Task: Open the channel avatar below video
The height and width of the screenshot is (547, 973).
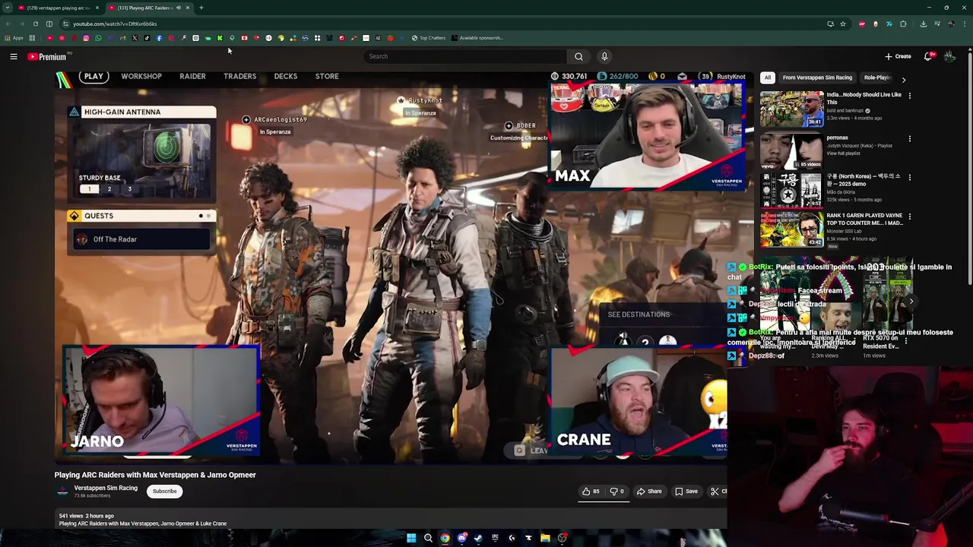Action: point(62,491)
